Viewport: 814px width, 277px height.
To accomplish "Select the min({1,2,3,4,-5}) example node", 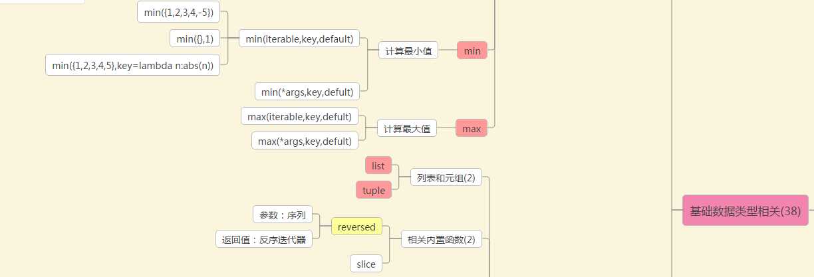I will pos(179,12).
